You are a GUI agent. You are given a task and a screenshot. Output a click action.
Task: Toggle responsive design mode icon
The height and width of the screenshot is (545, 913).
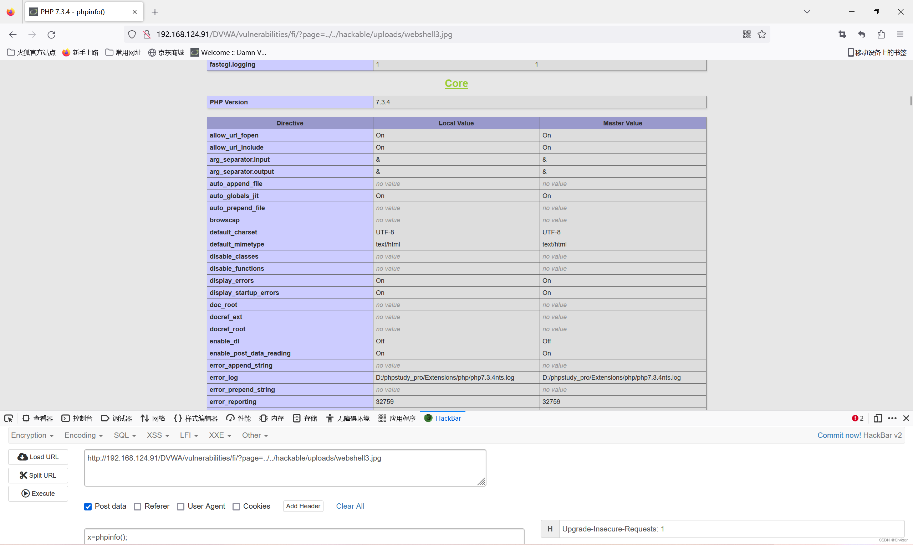[x=878, y=418]
